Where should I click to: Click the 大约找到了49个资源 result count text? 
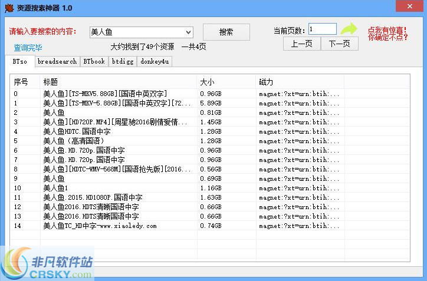coord(142,47)
